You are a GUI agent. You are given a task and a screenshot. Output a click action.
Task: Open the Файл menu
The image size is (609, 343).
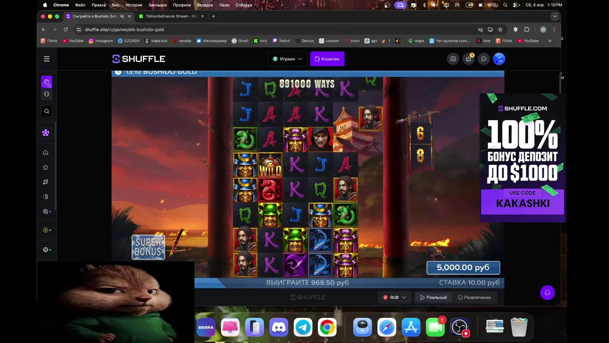(x=80, y=5)
